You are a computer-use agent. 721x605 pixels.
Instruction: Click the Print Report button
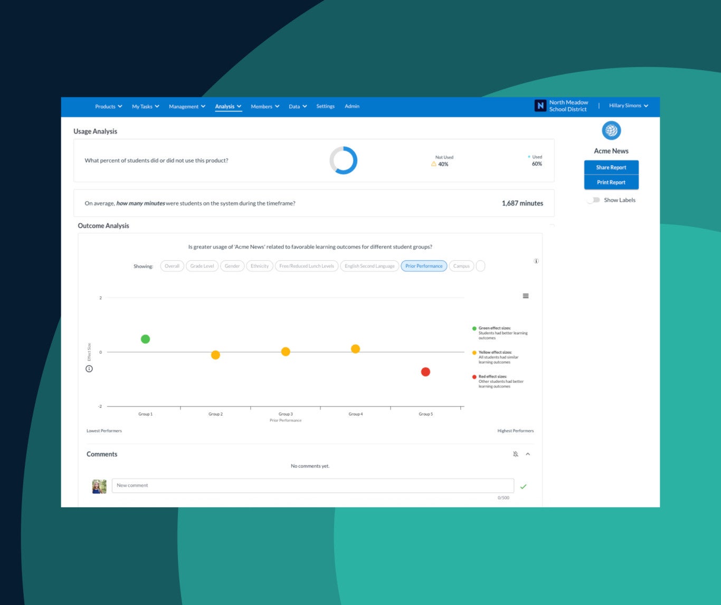tap(611, 182)
